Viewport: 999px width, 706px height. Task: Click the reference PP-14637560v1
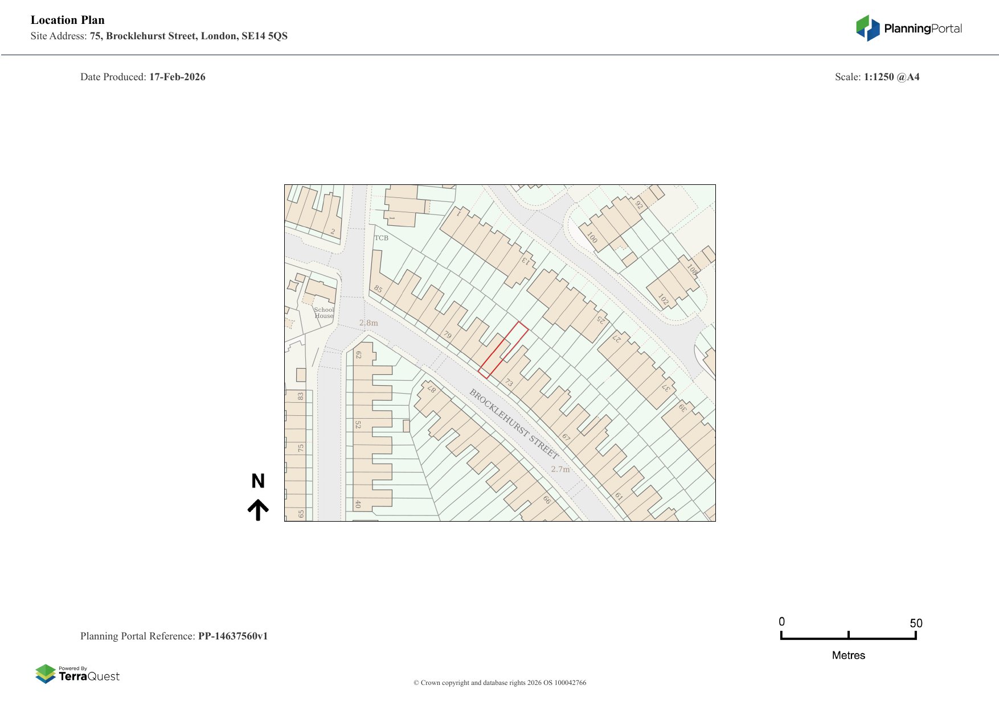232,636
